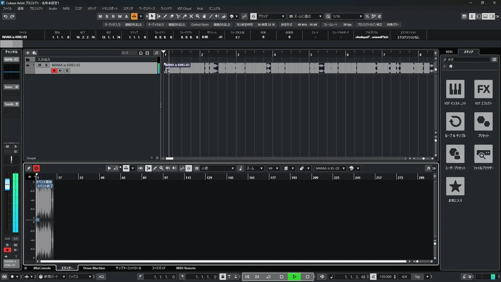Click the Add Track plus icon
501x282 pixels.
pos(28,53)
